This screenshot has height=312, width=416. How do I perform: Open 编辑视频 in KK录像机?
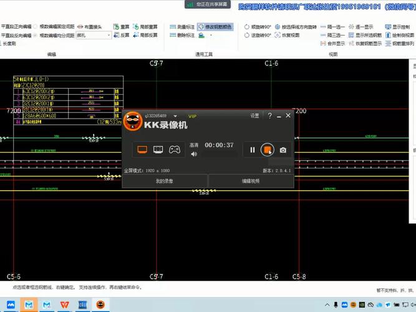point(251,181)
